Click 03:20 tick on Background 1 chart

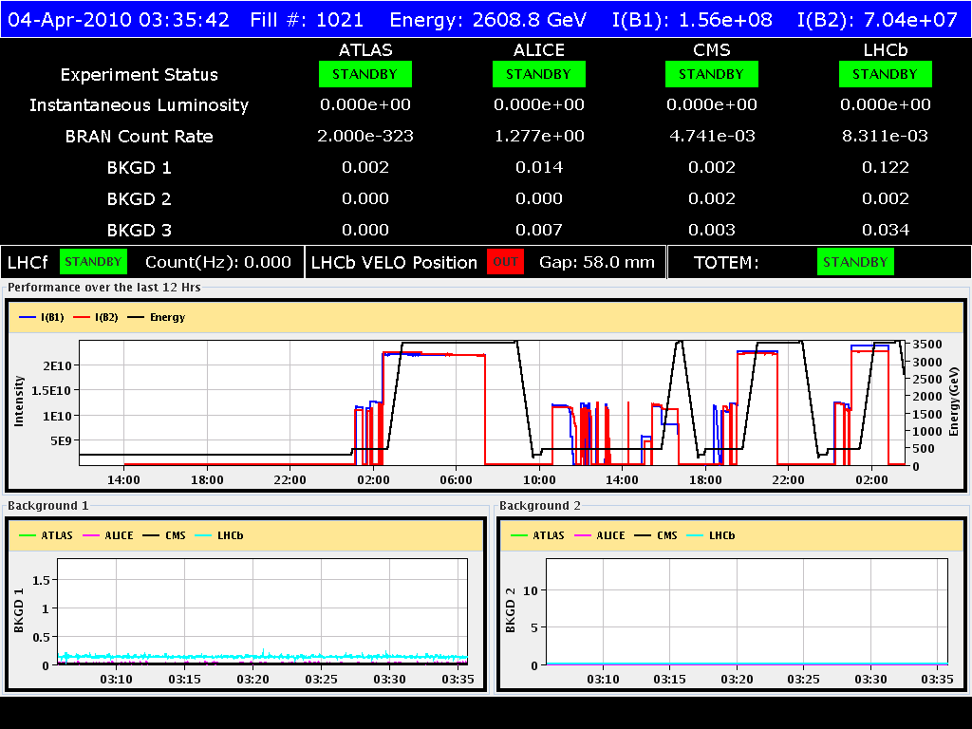click(252, 680)
